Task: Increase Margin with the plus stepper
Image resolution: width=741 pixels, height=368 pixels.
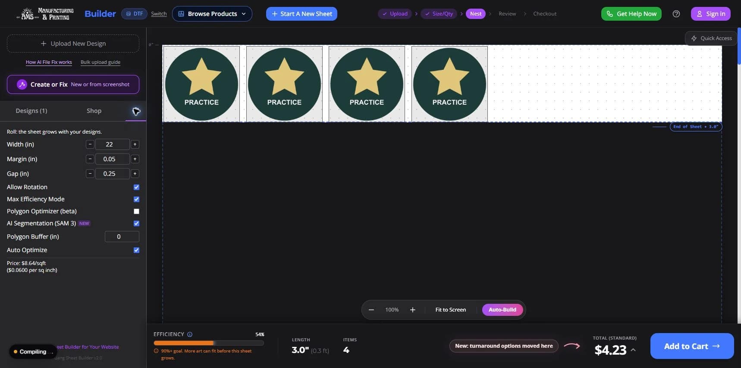Action: pyautogui.click(x=135, y=159)
